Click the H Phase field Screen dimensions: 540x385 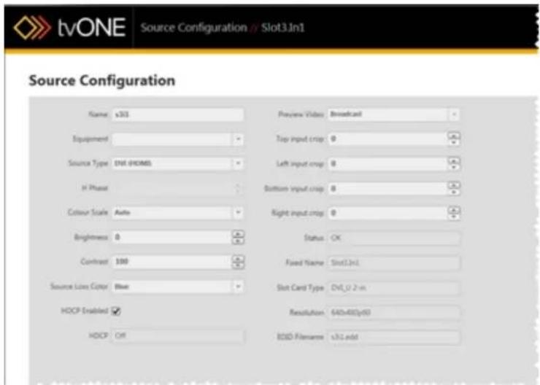[178, 188]
